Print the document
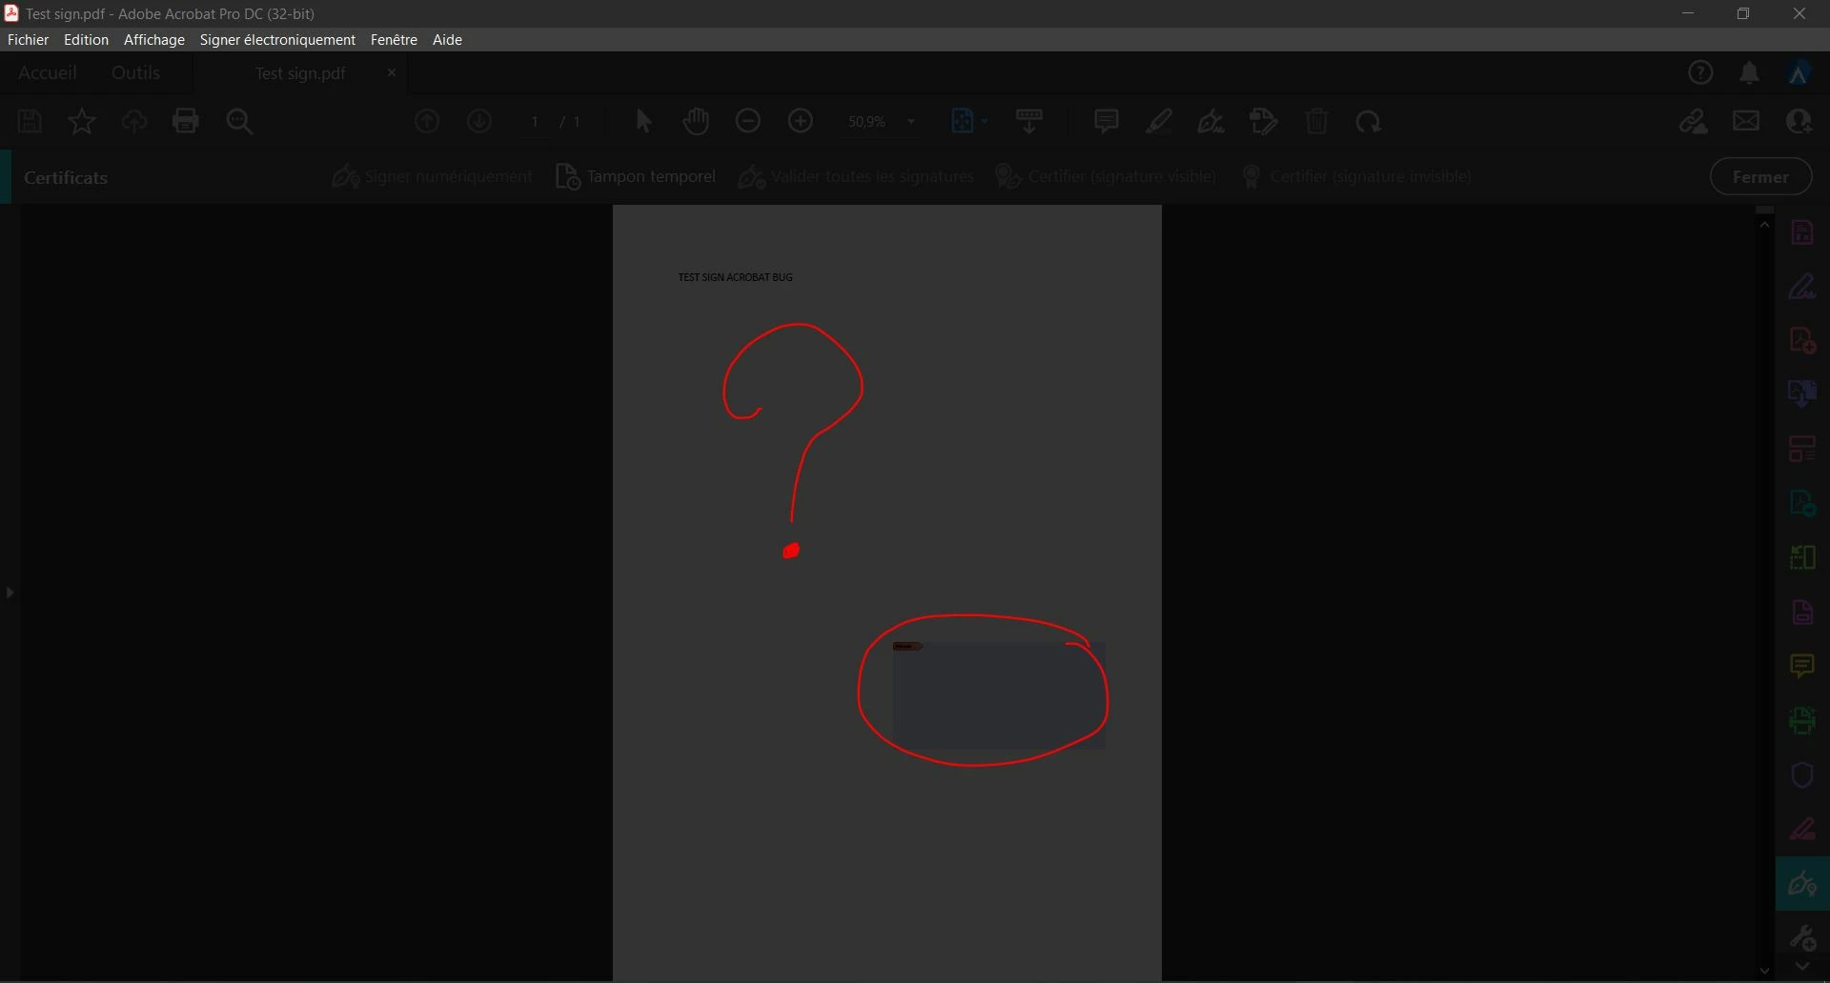Screen dimensions: 1830x983 point(186,121)
